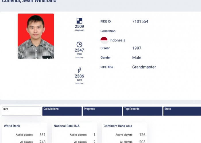Screen dimensions: 201x143
Task: Click the Continent Rank Asia heading
Action: (x=118, y=126)
